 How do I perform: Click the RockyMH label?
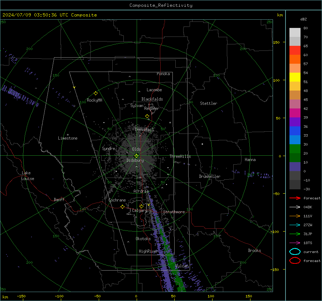[94, 100]
